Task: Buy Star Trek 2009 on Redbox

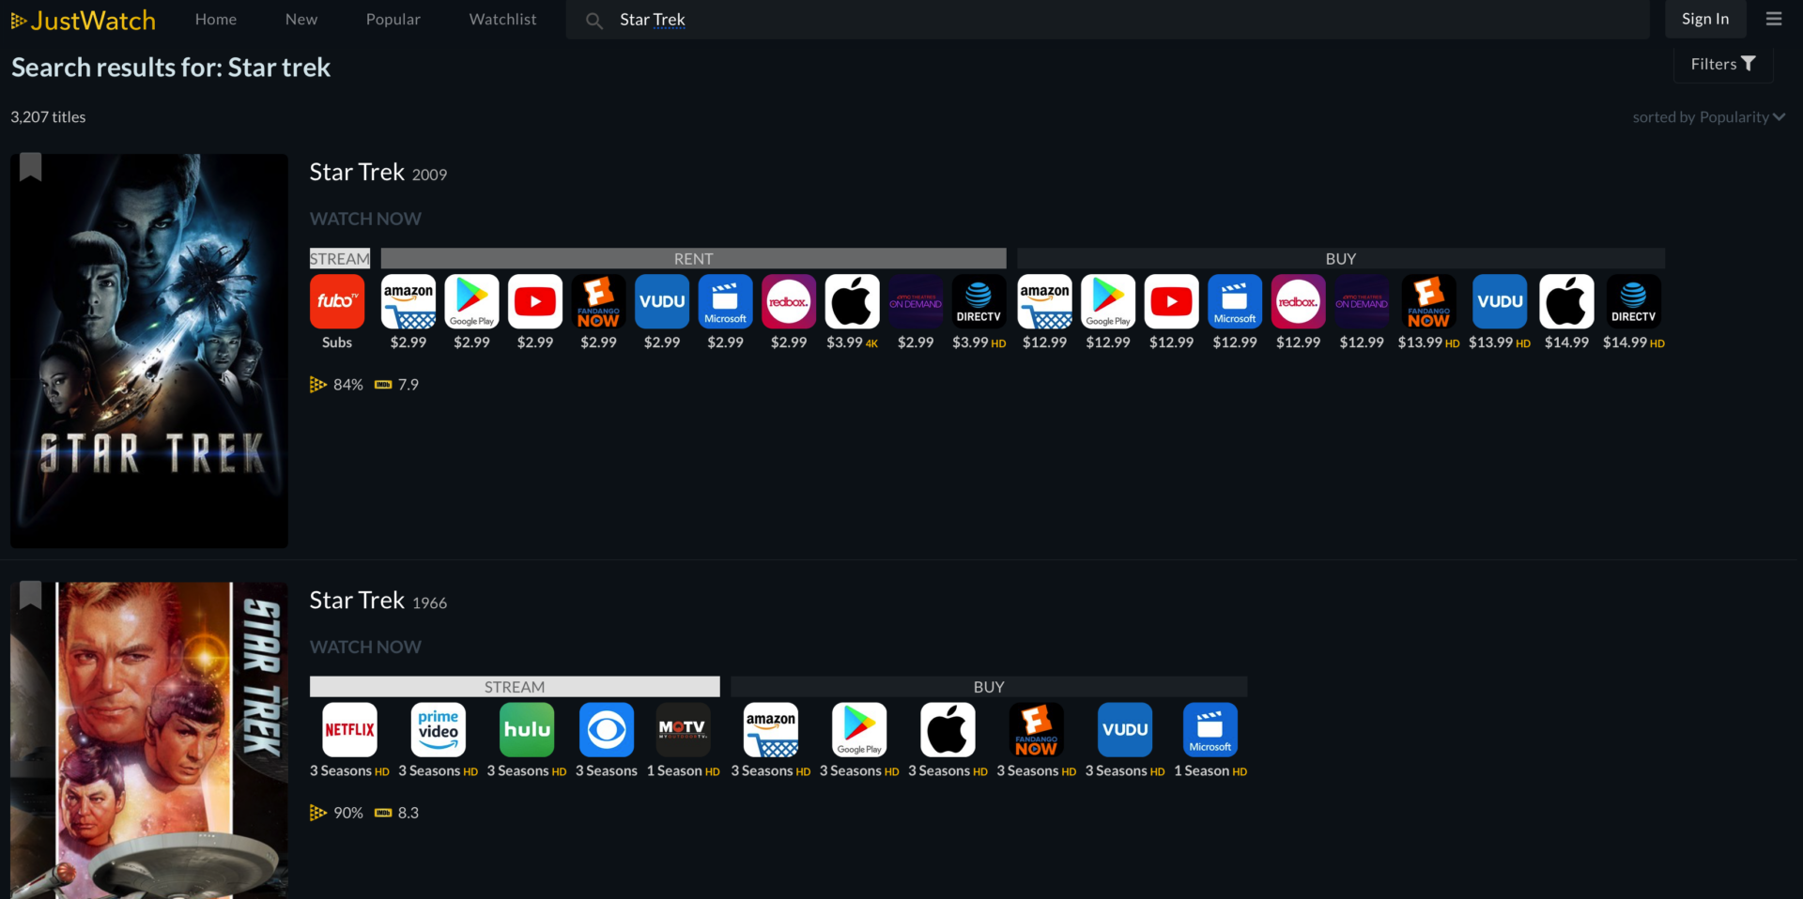Action: pos(1299,301)
